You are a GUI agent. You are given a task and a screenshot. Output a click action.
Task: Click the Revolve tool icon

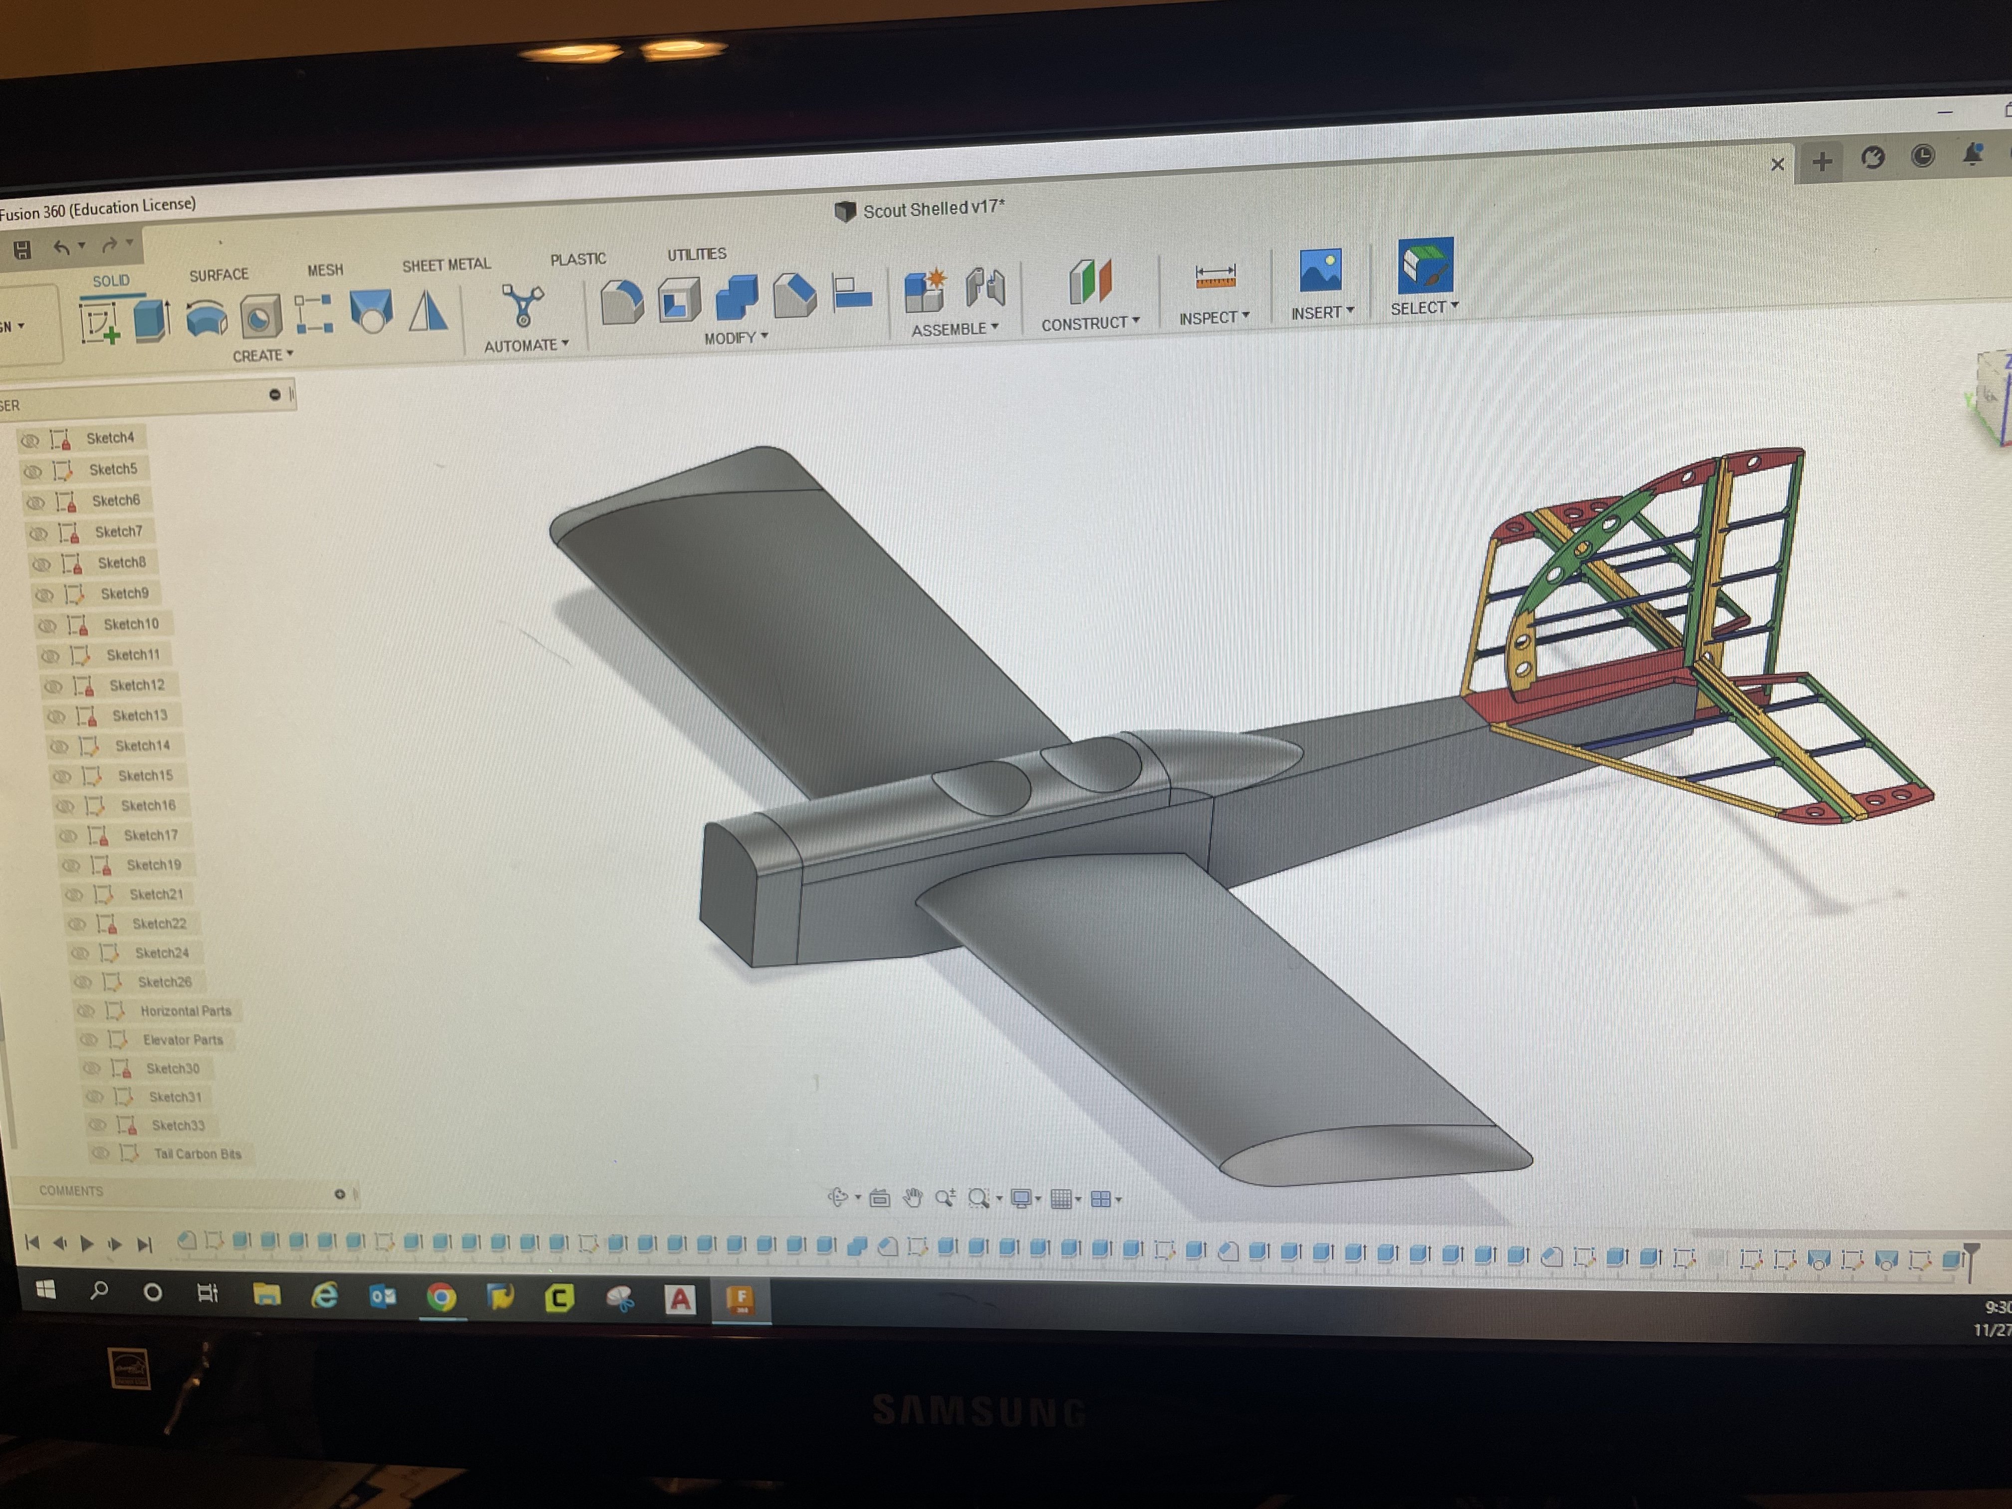(207, 319)
